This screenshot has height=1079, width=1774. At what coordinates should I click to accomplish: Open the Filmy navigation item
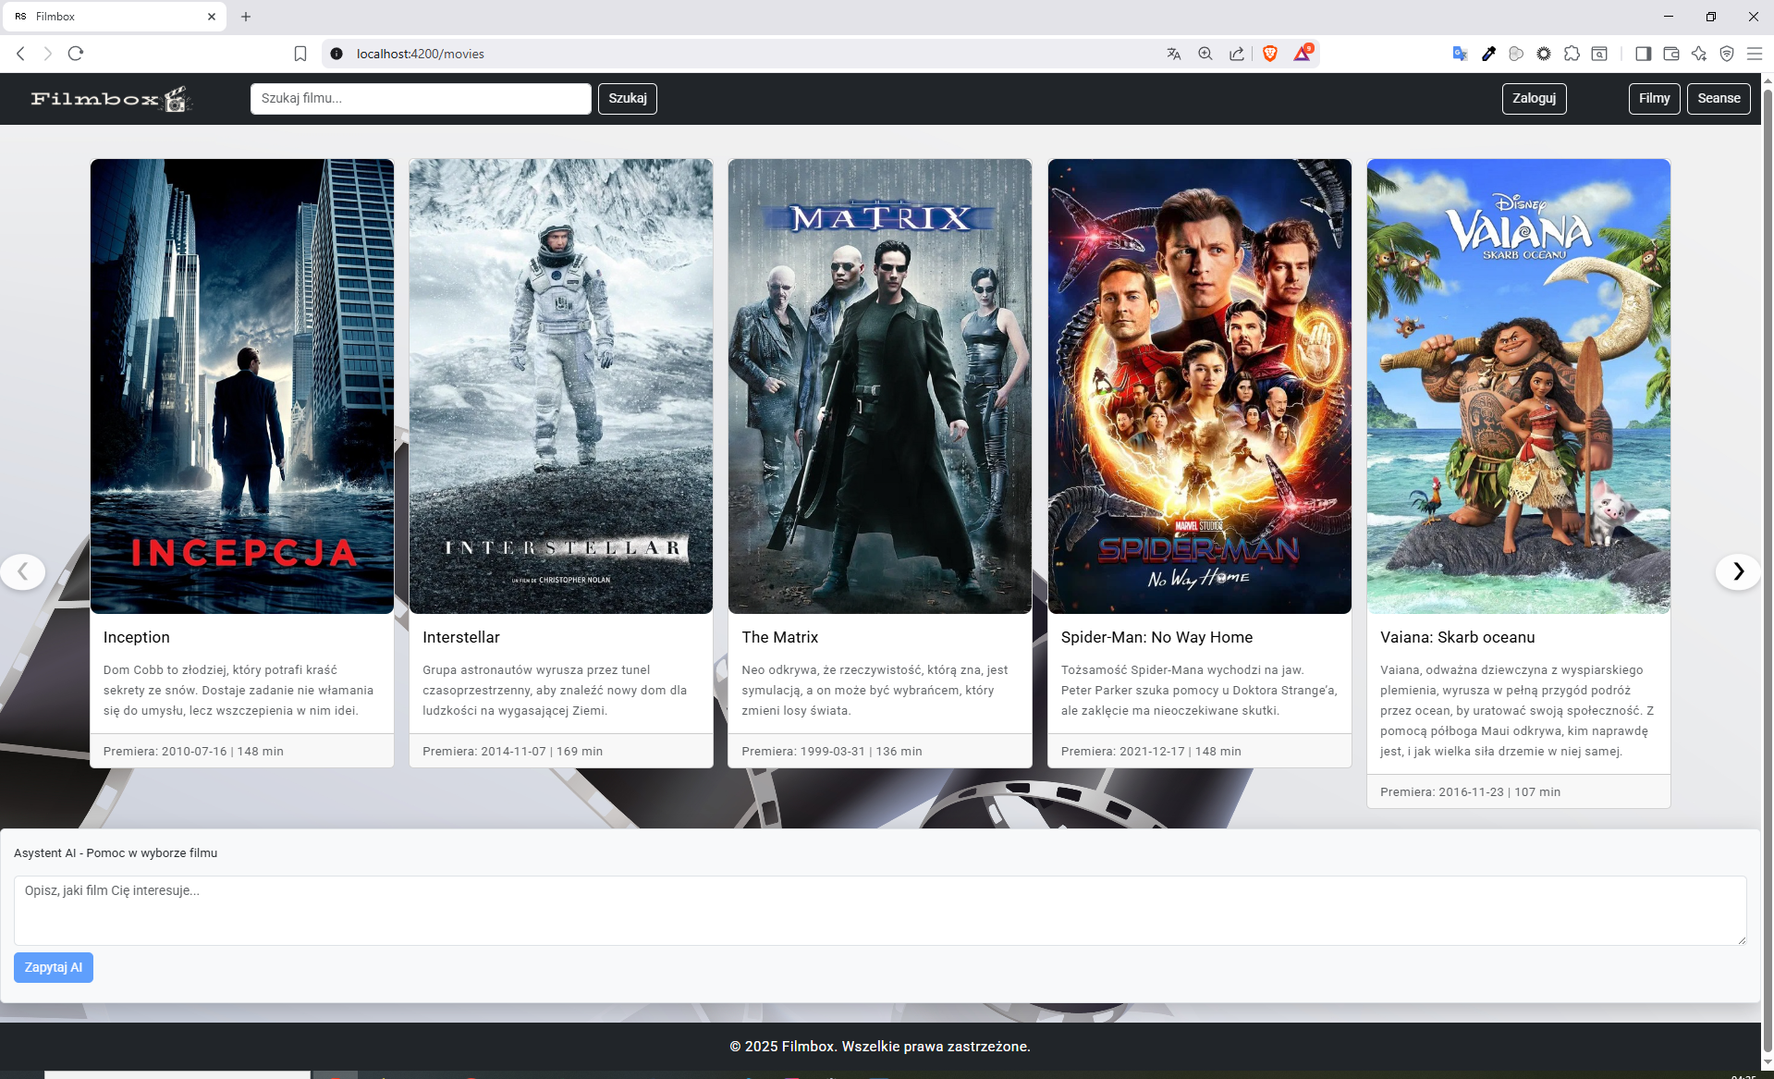click(x=1654, y=98)
